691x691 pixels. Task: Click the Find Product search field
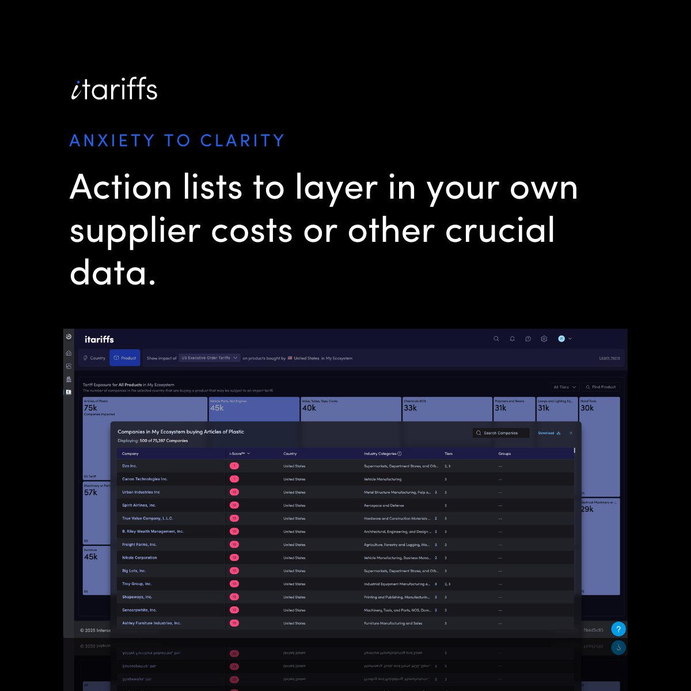click(601, 387)
